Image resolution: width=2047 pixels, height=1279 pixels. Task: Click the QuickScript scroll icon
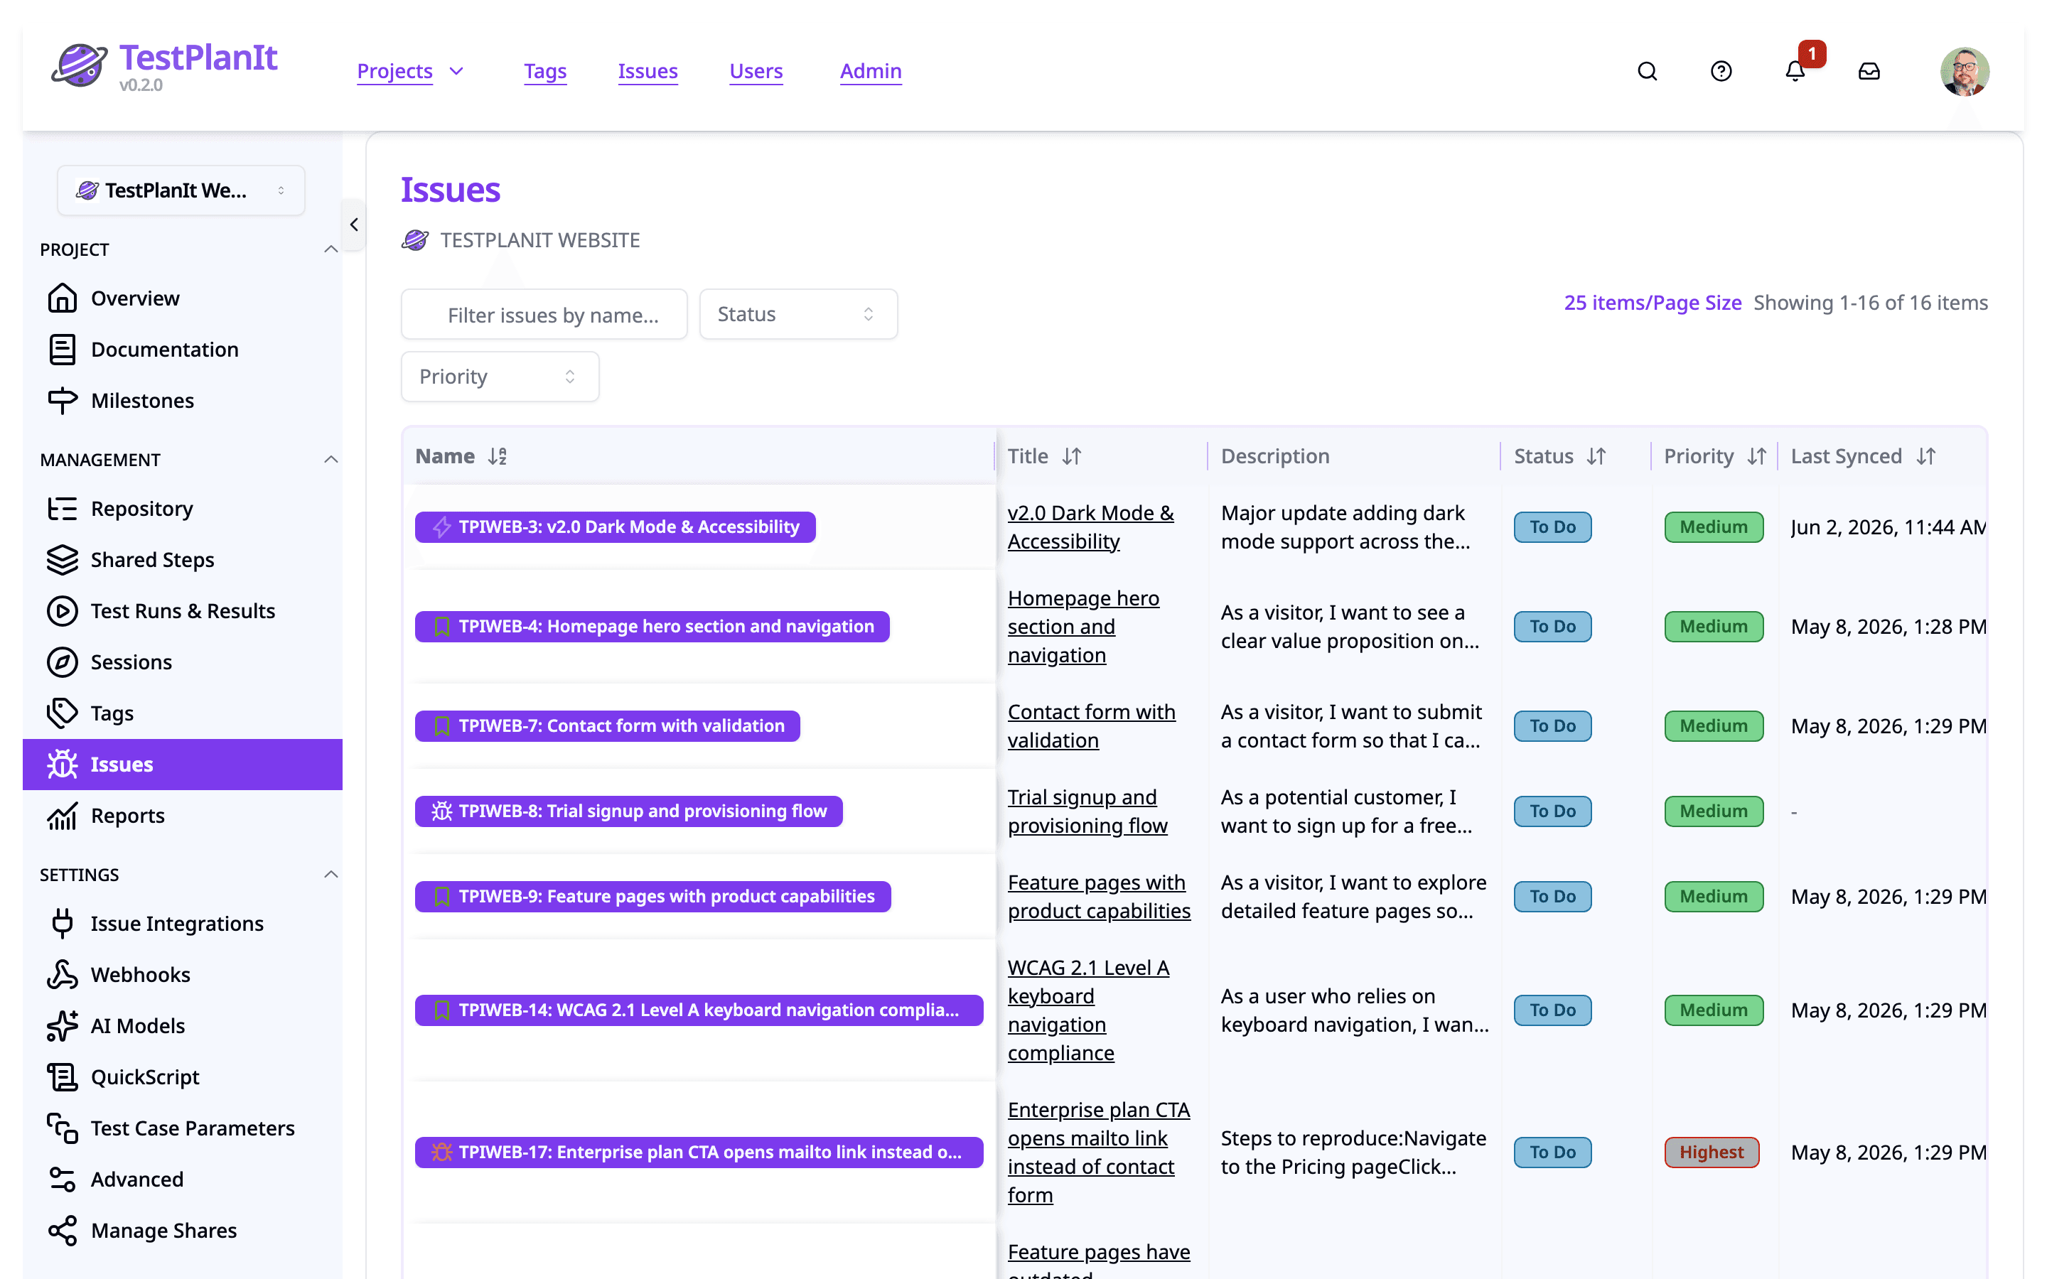pyautogui.click(x=63, y=1076)
